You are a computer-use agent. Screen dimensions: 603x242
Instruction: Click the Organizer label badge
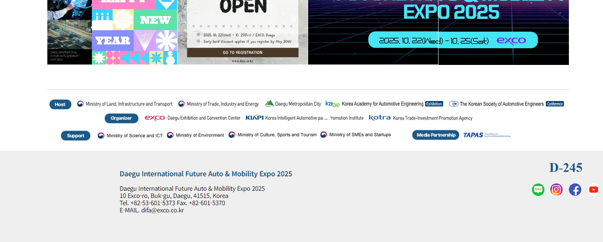(122, 118)
